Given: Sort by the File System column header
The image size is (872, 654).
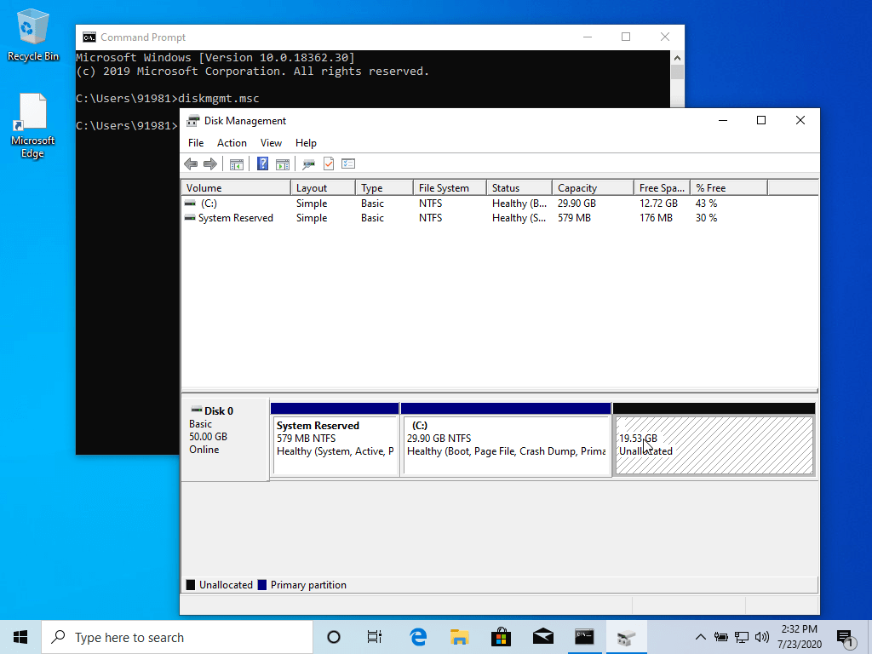Looking at the screenshot, I should click(x=450, y=188).
